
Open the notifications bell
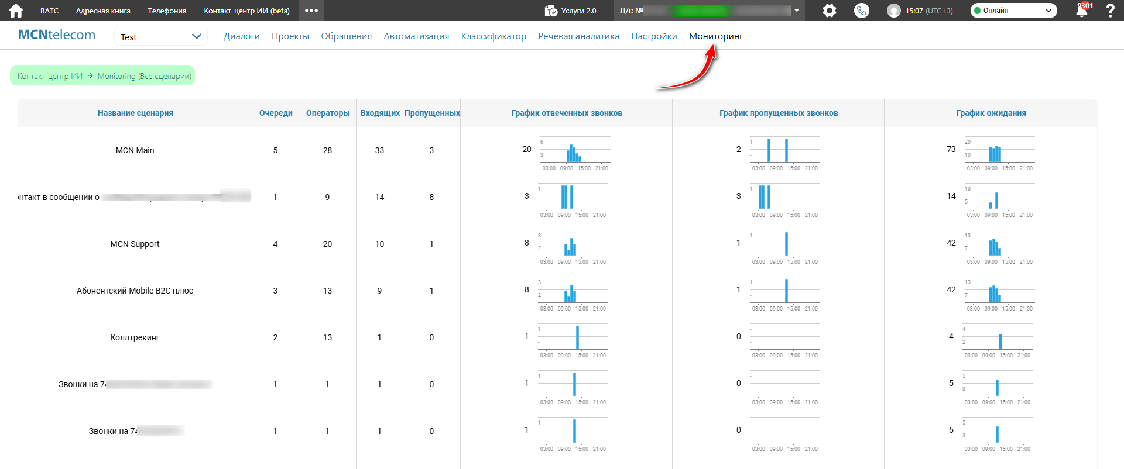pos(1082,11)
